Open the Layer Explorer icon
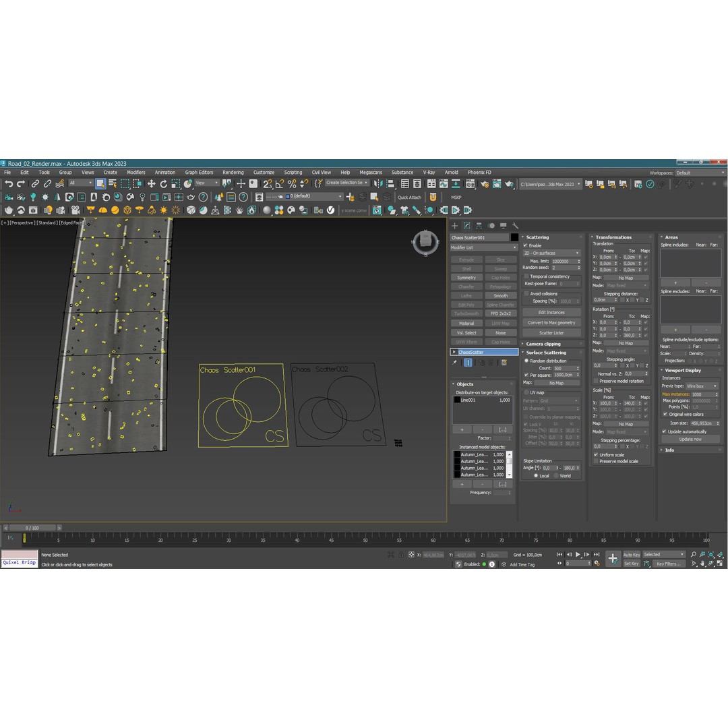The height and width of the screenshot is (728, 728). click(x=417, y=185)
